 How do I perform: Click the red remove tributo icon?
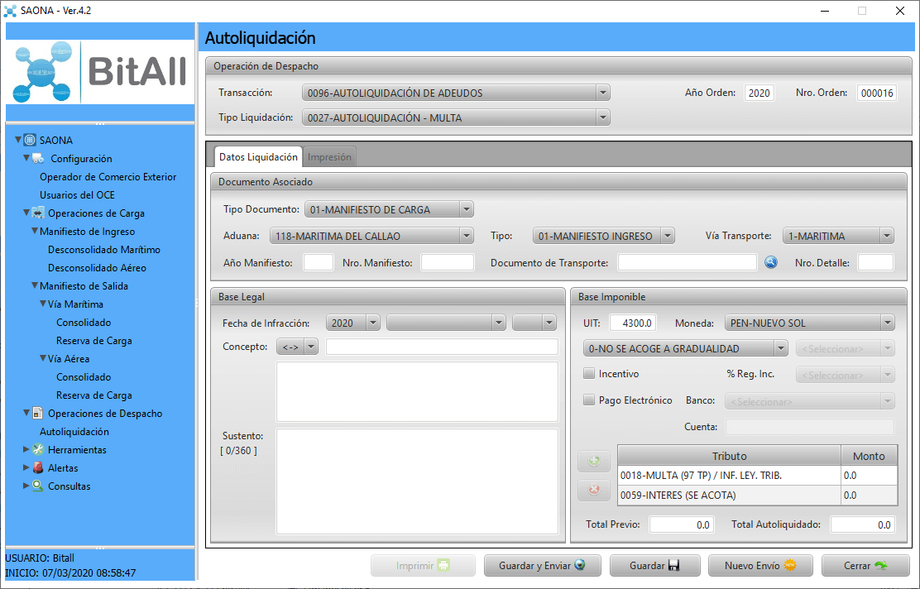(x=593, y=490)
